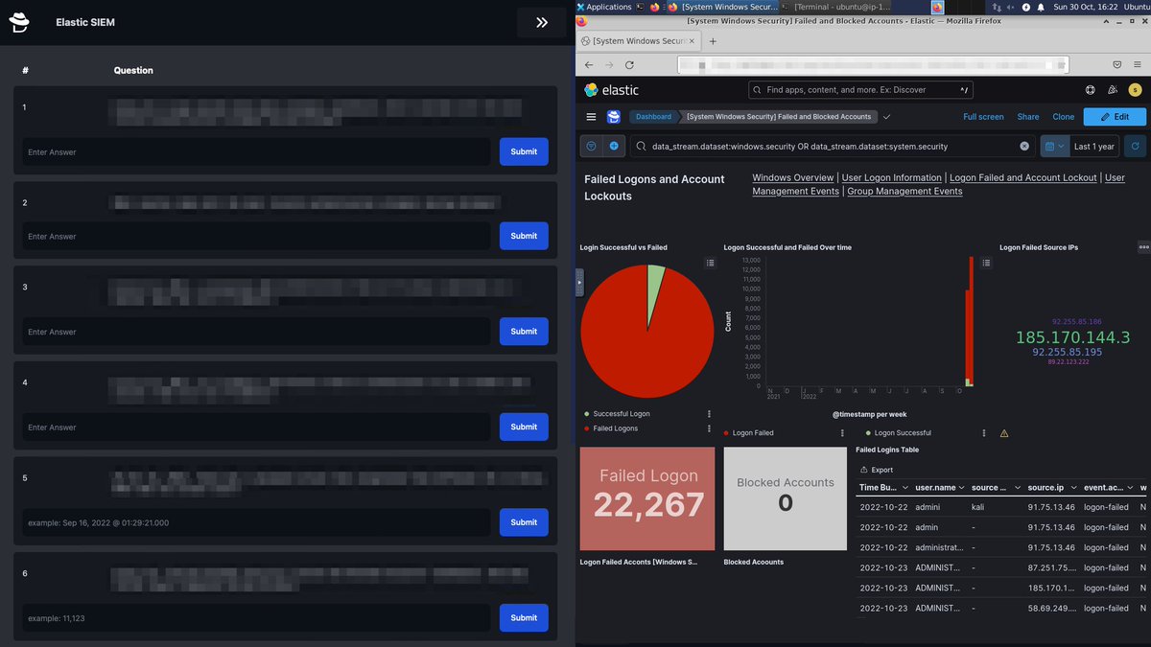Viewport: 1151px width, 647px height.
Task: Click the warning triangle near Logon Successful legend
Action: point(1003,433)
